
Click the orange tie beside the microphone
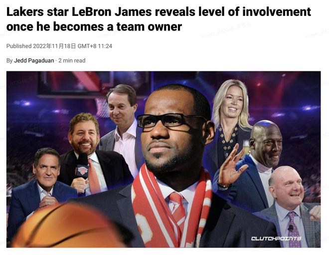click(94, 177)
